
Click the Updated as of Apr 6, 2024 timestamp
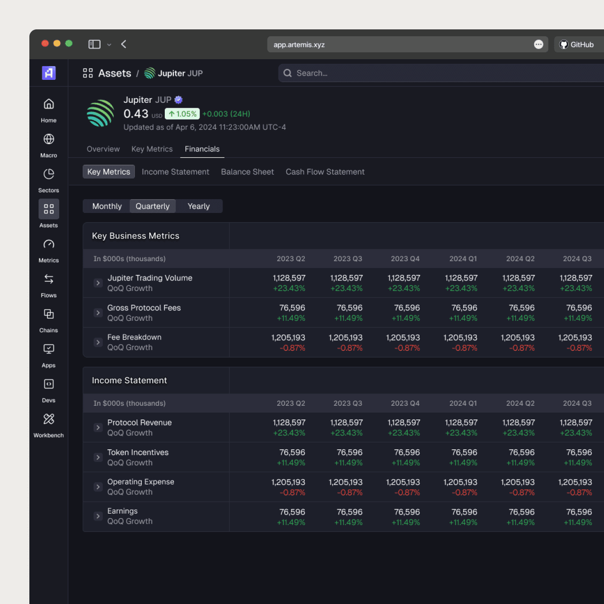coord(205,127)
